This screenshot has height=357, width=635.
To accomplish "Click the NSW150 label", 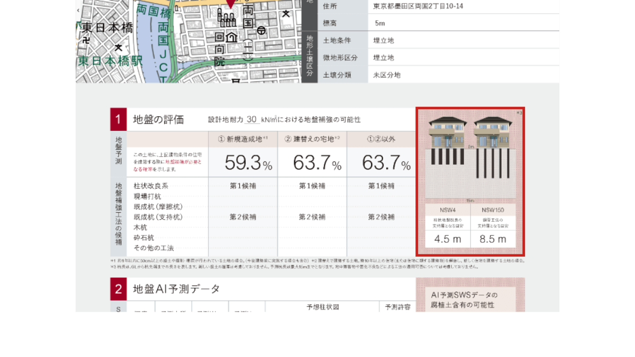I will [x=493, y=210].
